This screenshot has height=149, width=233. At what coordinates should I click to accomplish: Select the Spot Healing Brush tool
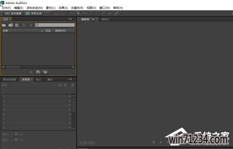tap(116, 13)
